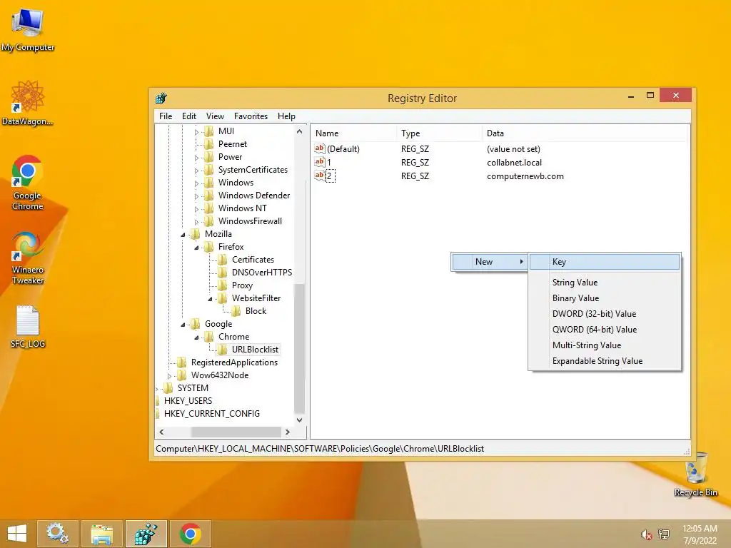Click the muted volume tray icon
Viewport: 731px width, 548px height.
(646, 534)
